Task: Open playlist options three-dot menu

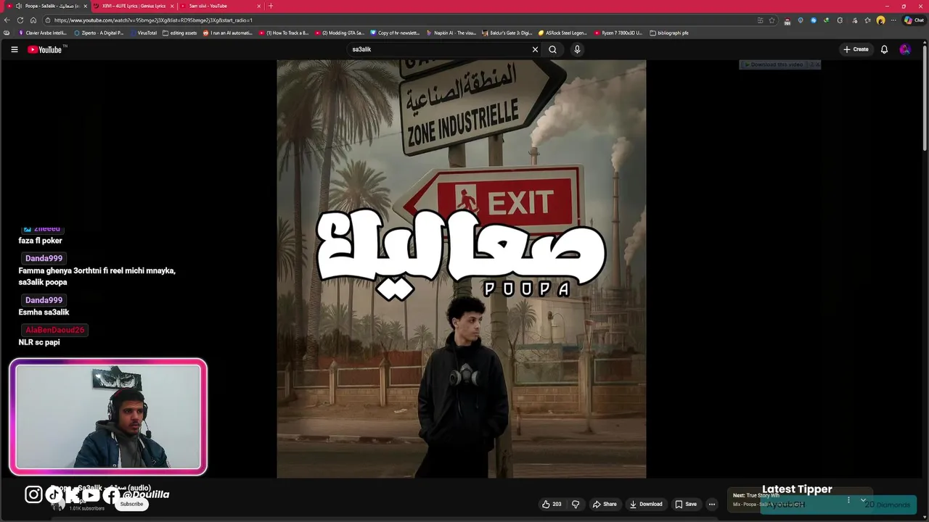Action: (848, 500)
